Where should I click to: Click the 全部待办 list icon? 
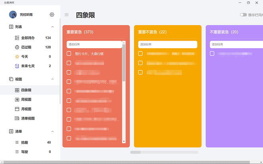[17, 38]
